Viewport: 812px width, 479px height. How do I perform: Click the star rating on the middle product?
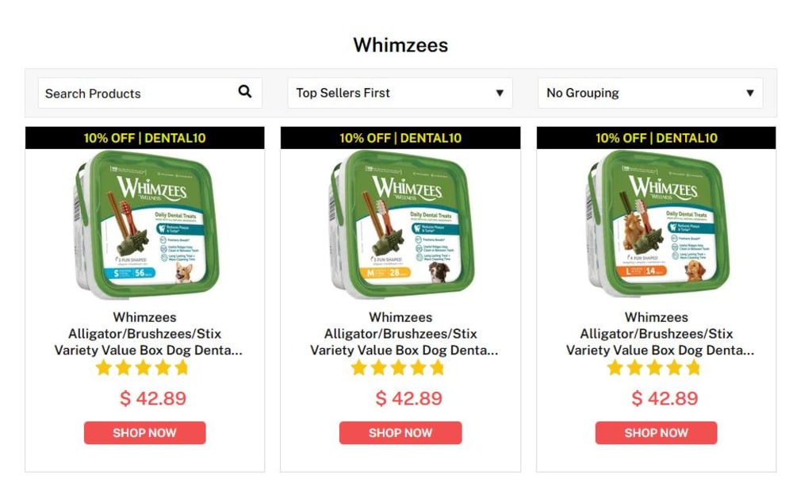pos(398,368)
